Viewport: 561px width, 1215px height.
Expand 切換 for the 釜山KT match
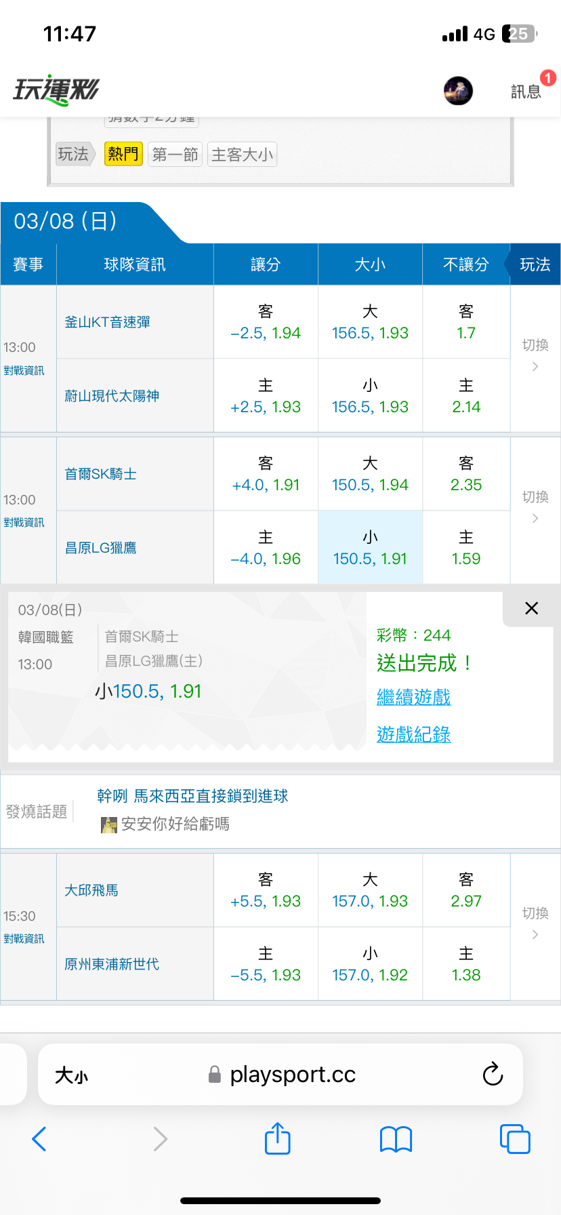535,355
